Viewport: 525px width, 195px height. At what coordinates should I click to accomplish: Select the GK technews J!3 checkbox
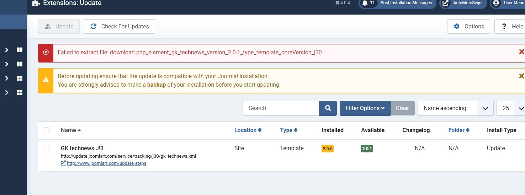tap(47, 148)
